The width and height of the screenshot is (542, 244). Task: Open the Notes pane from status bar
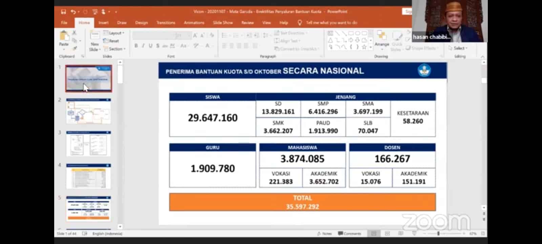click(325, 233)
